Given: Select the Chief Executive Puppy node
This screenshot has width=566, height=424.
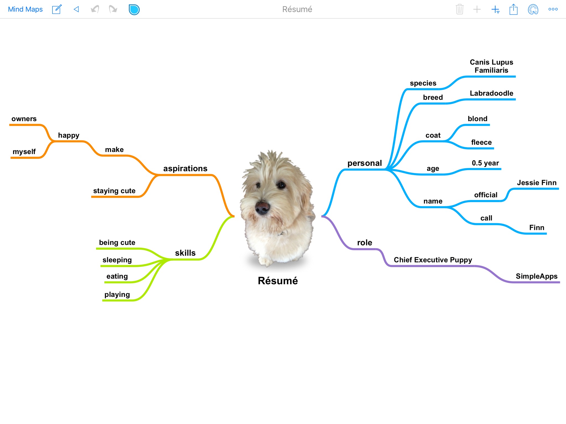Looking at the screenshot, I should 433,260.
